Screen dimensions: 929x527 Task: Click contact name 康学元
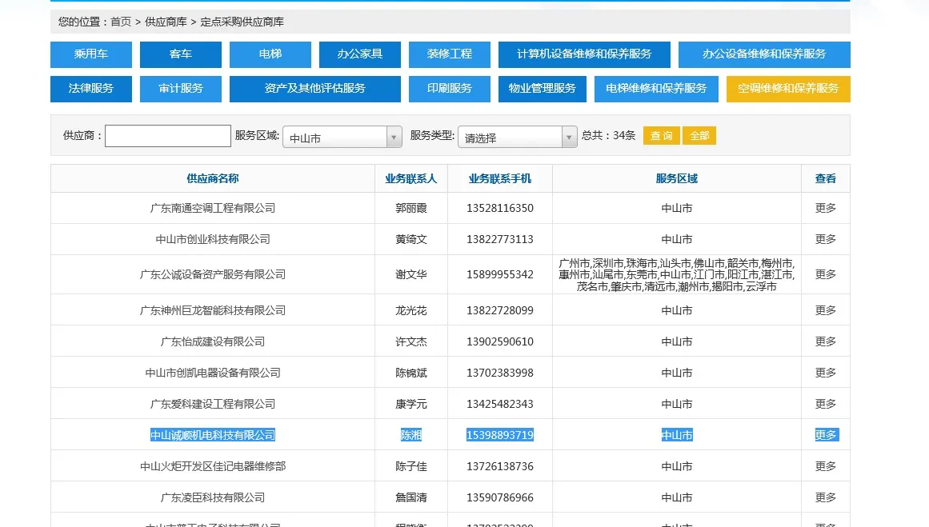point(411,404)
